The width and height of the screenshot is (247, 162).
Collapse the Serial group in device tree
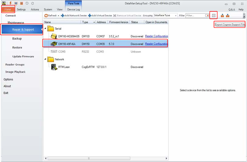pos(45,29)
